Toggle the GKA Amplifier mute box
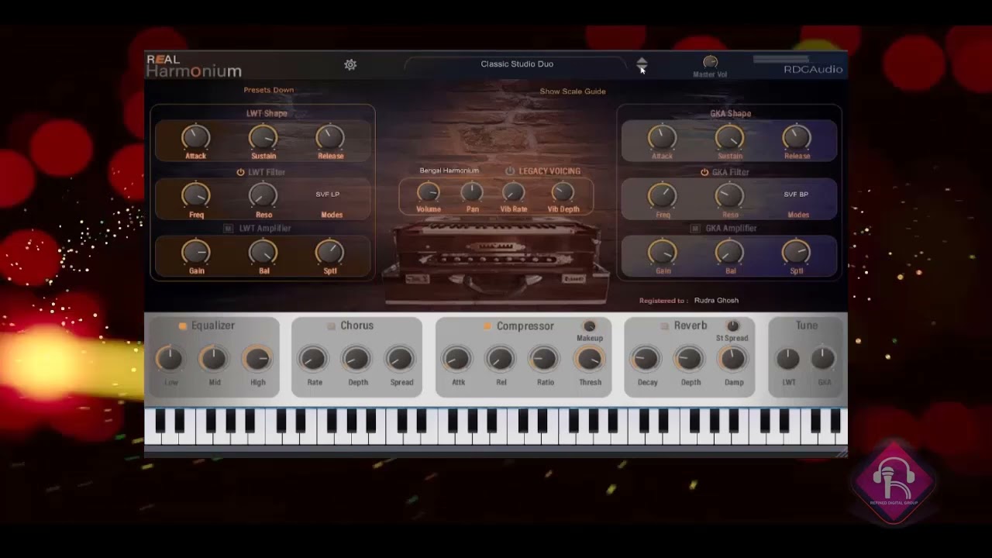This screenshot has height=558, width=992. pos(695,229)
